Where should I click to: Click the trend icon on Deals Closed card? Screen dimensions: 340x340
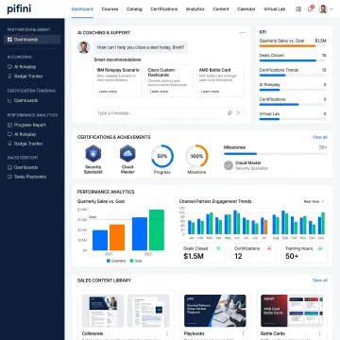(x=218, y=248)
